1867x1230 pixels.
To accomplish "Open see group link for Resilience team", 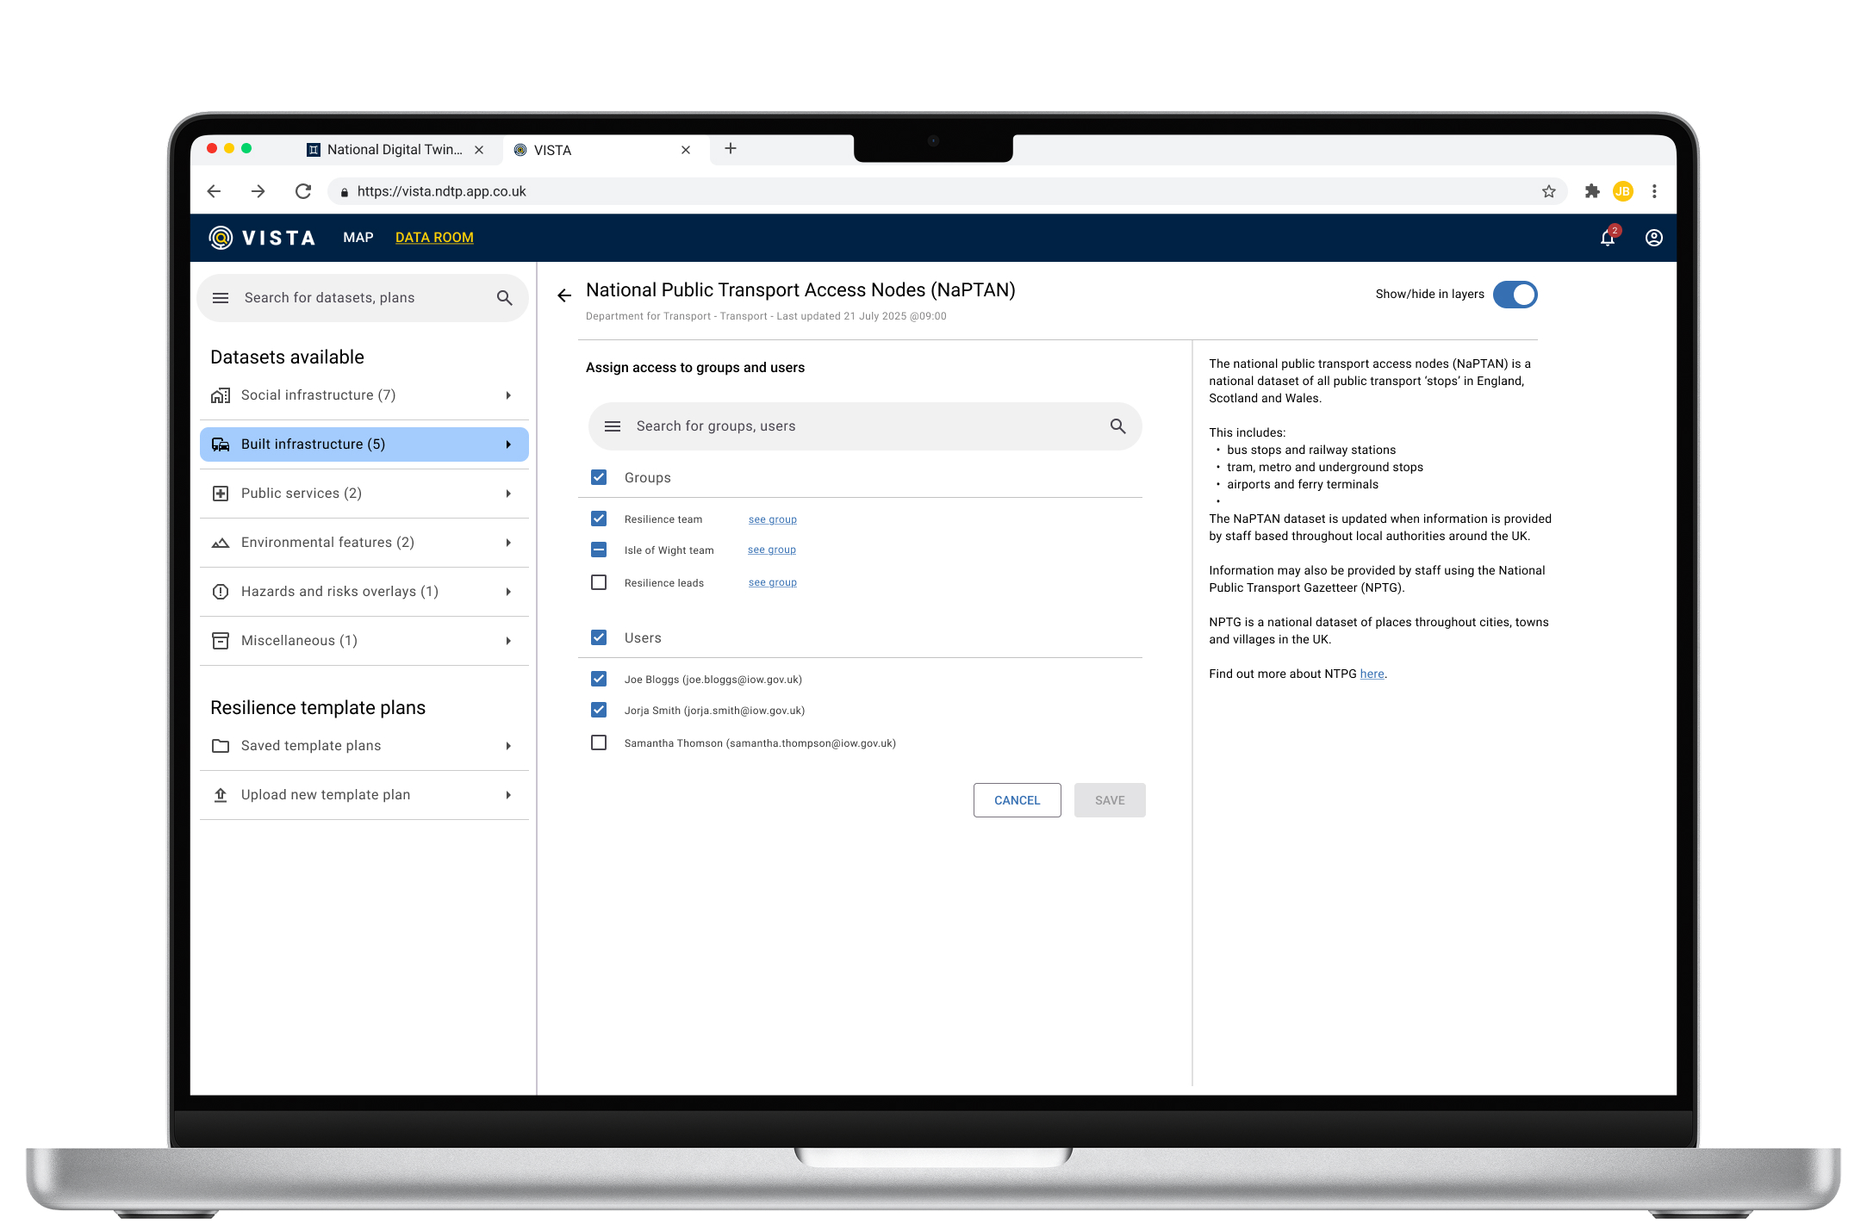I will pos(772,519).
